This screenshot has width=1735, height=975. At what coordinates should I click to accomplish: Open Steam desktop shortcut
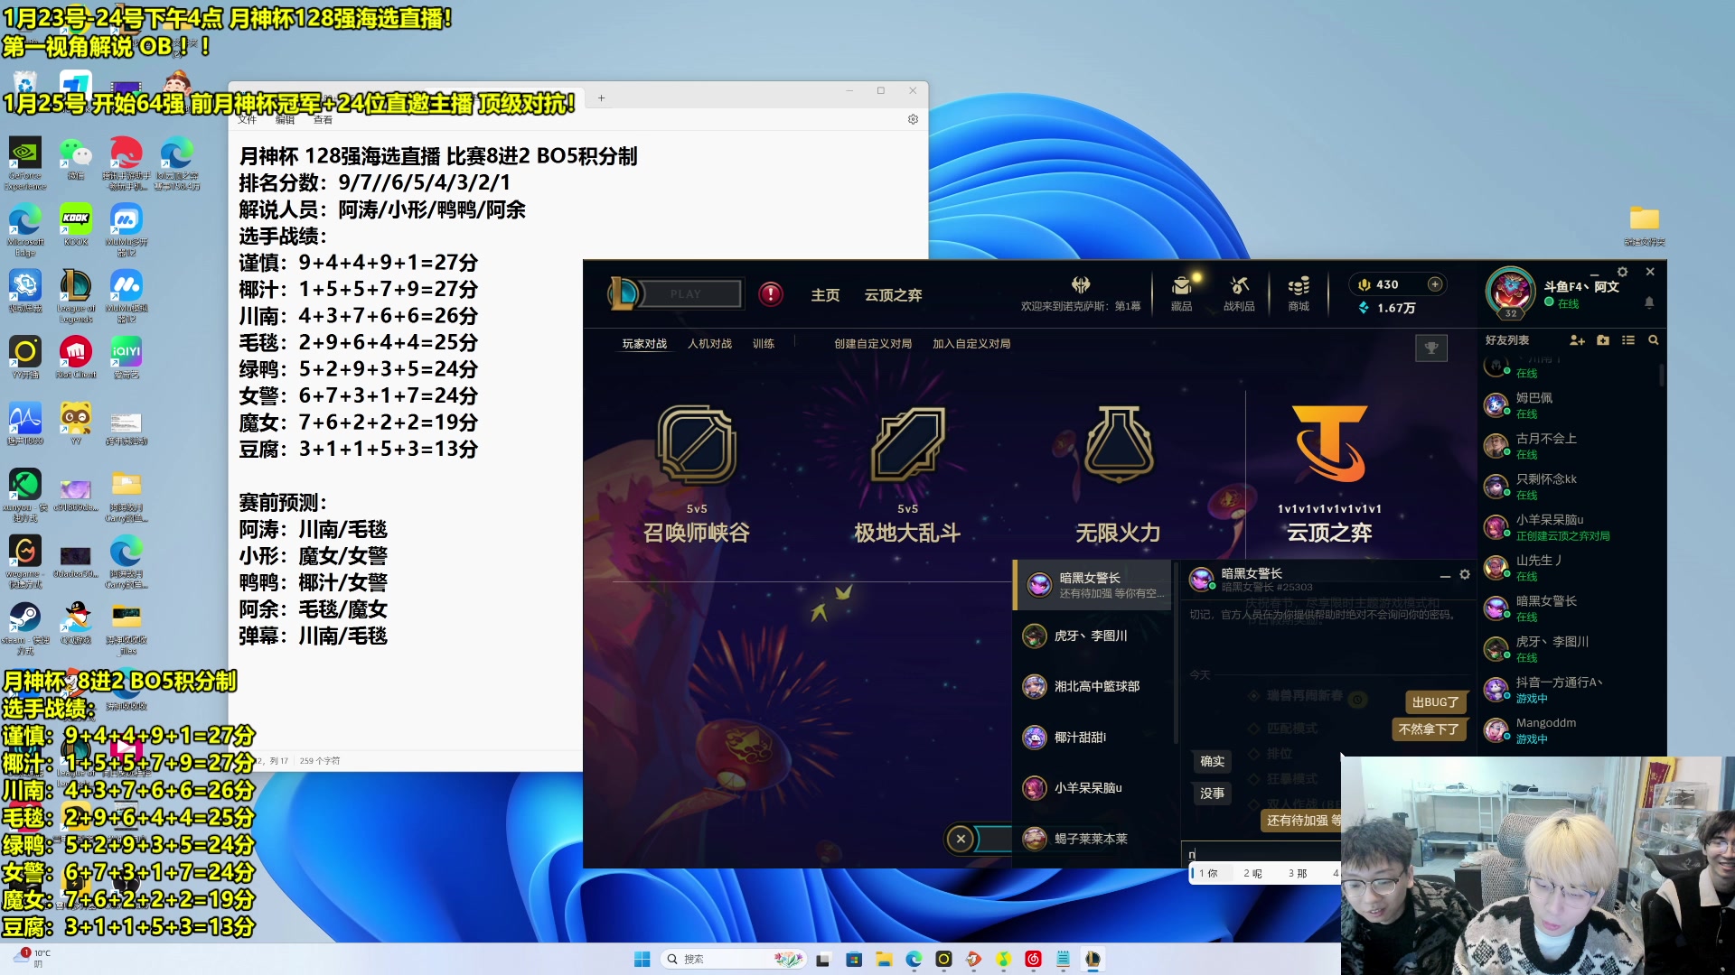pyautogui.click(x=25, y=627)
